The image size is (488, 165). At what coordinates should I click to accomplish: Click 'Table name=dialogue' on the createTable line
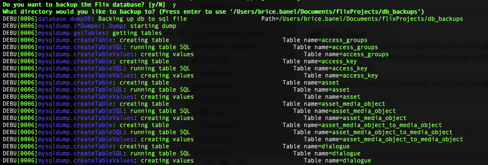pyautogui.click(x=316, y=146)
